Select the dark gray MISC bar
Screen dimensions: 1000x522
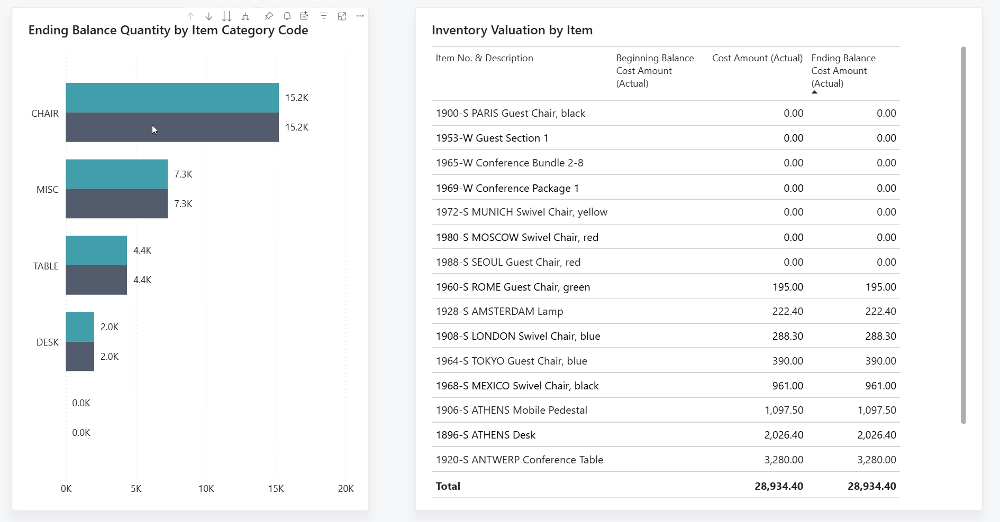pos(116,204)
